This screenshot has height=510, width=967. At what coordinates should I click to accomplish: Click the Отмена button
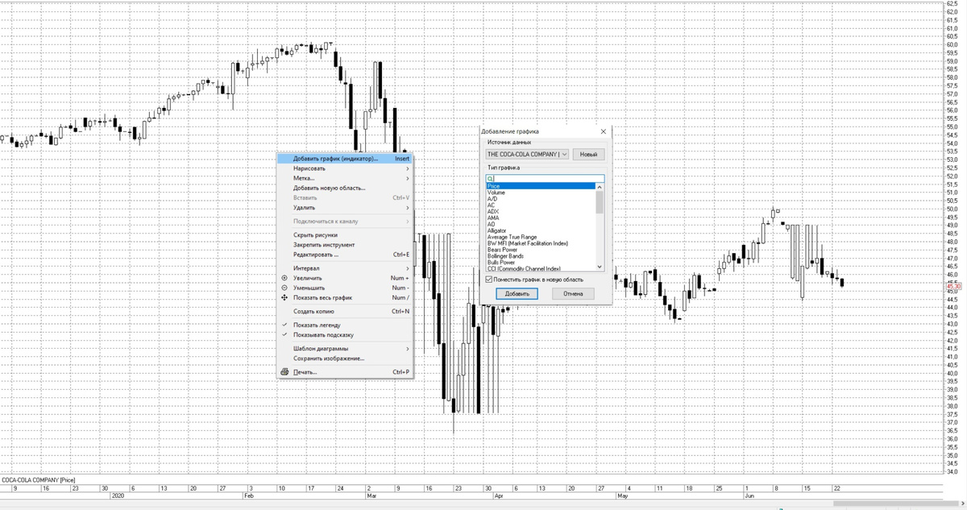click(x=573, y=294)
